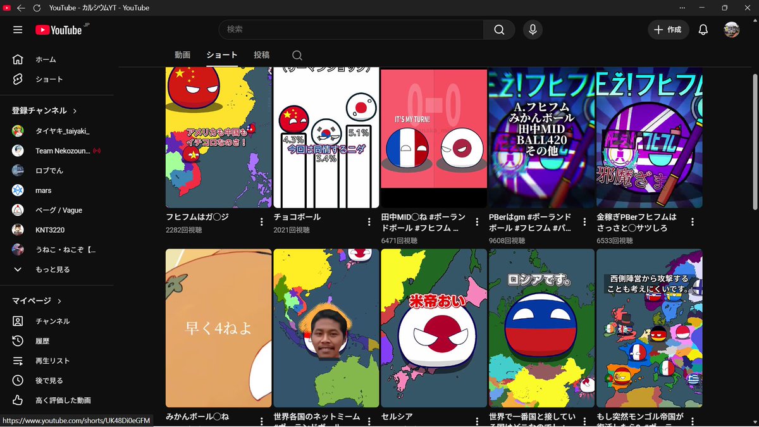Image resolution: width=759 pixels, height=427 pixels.
Task: Open Team Nekozoun live channel
Action: [x=57, y=151]
